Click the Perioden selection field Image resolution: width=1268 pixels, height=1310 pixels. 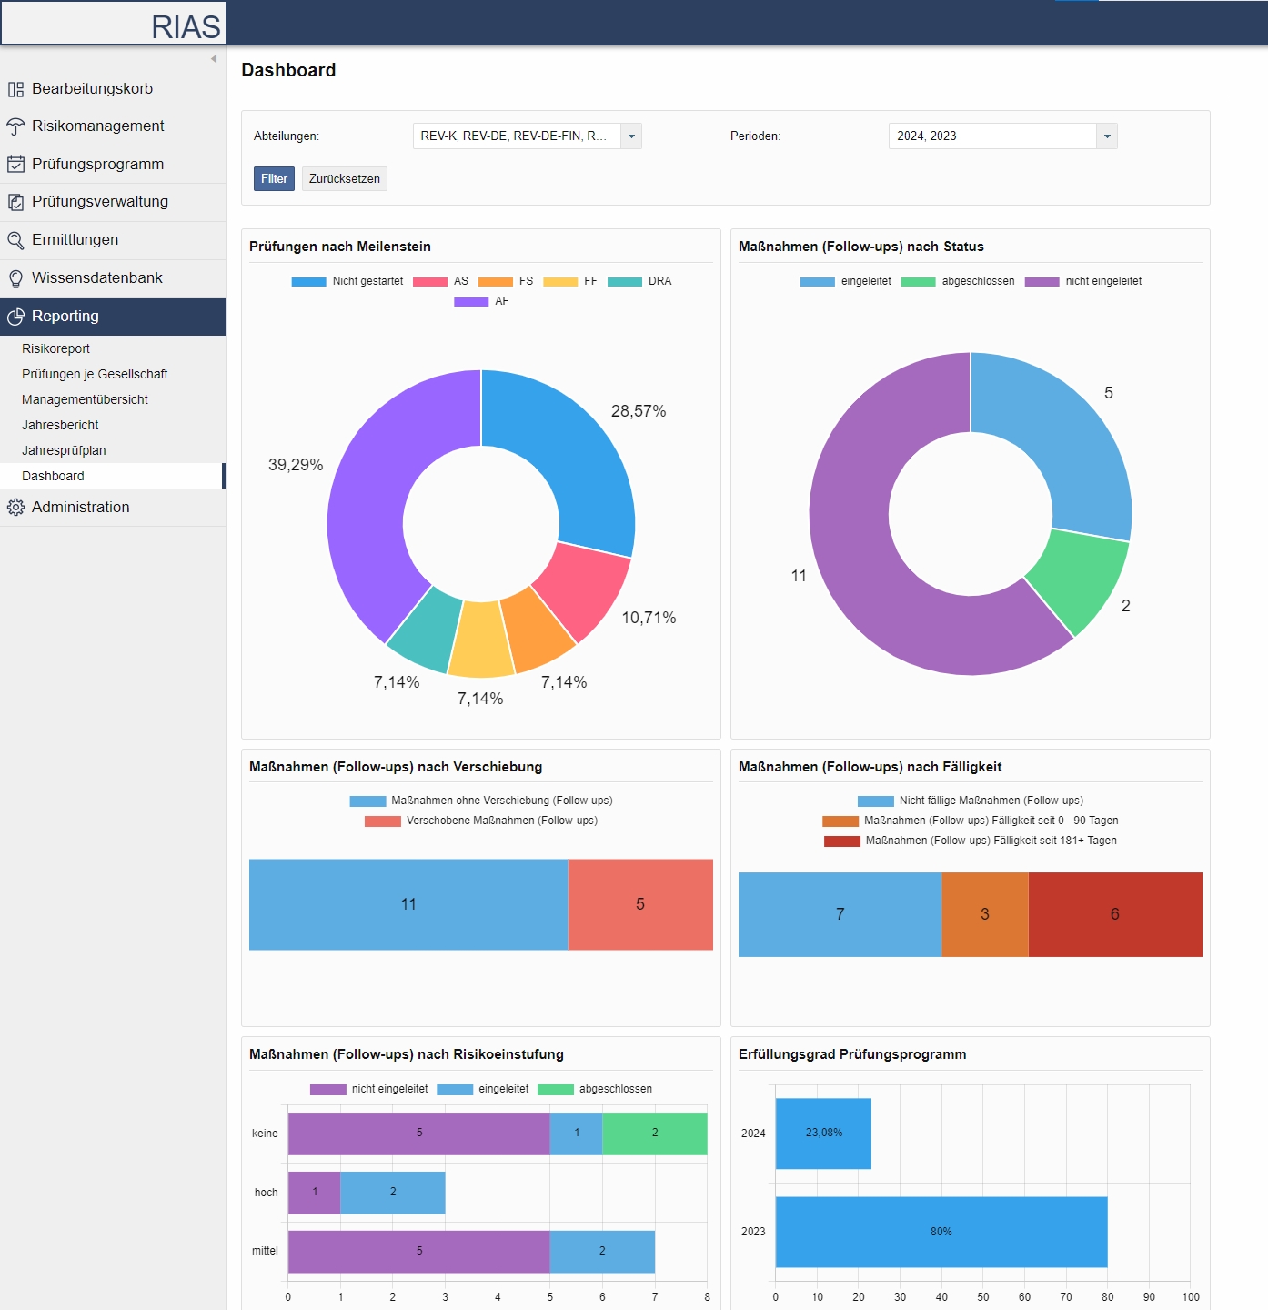click(992, 136)
